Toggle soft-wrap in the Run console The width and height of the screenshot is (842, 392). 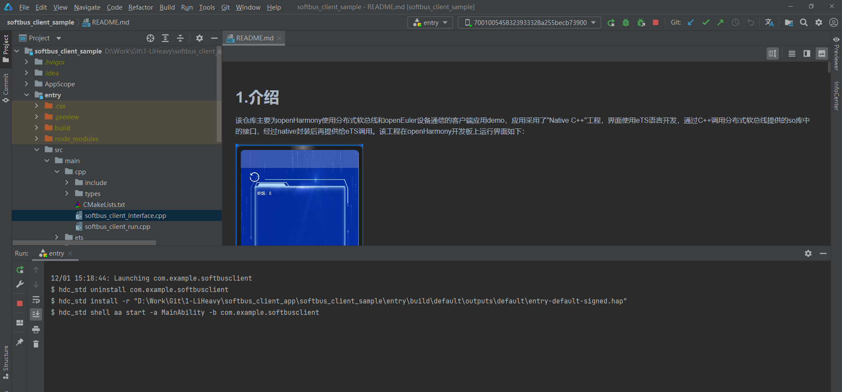coord(36,300)
